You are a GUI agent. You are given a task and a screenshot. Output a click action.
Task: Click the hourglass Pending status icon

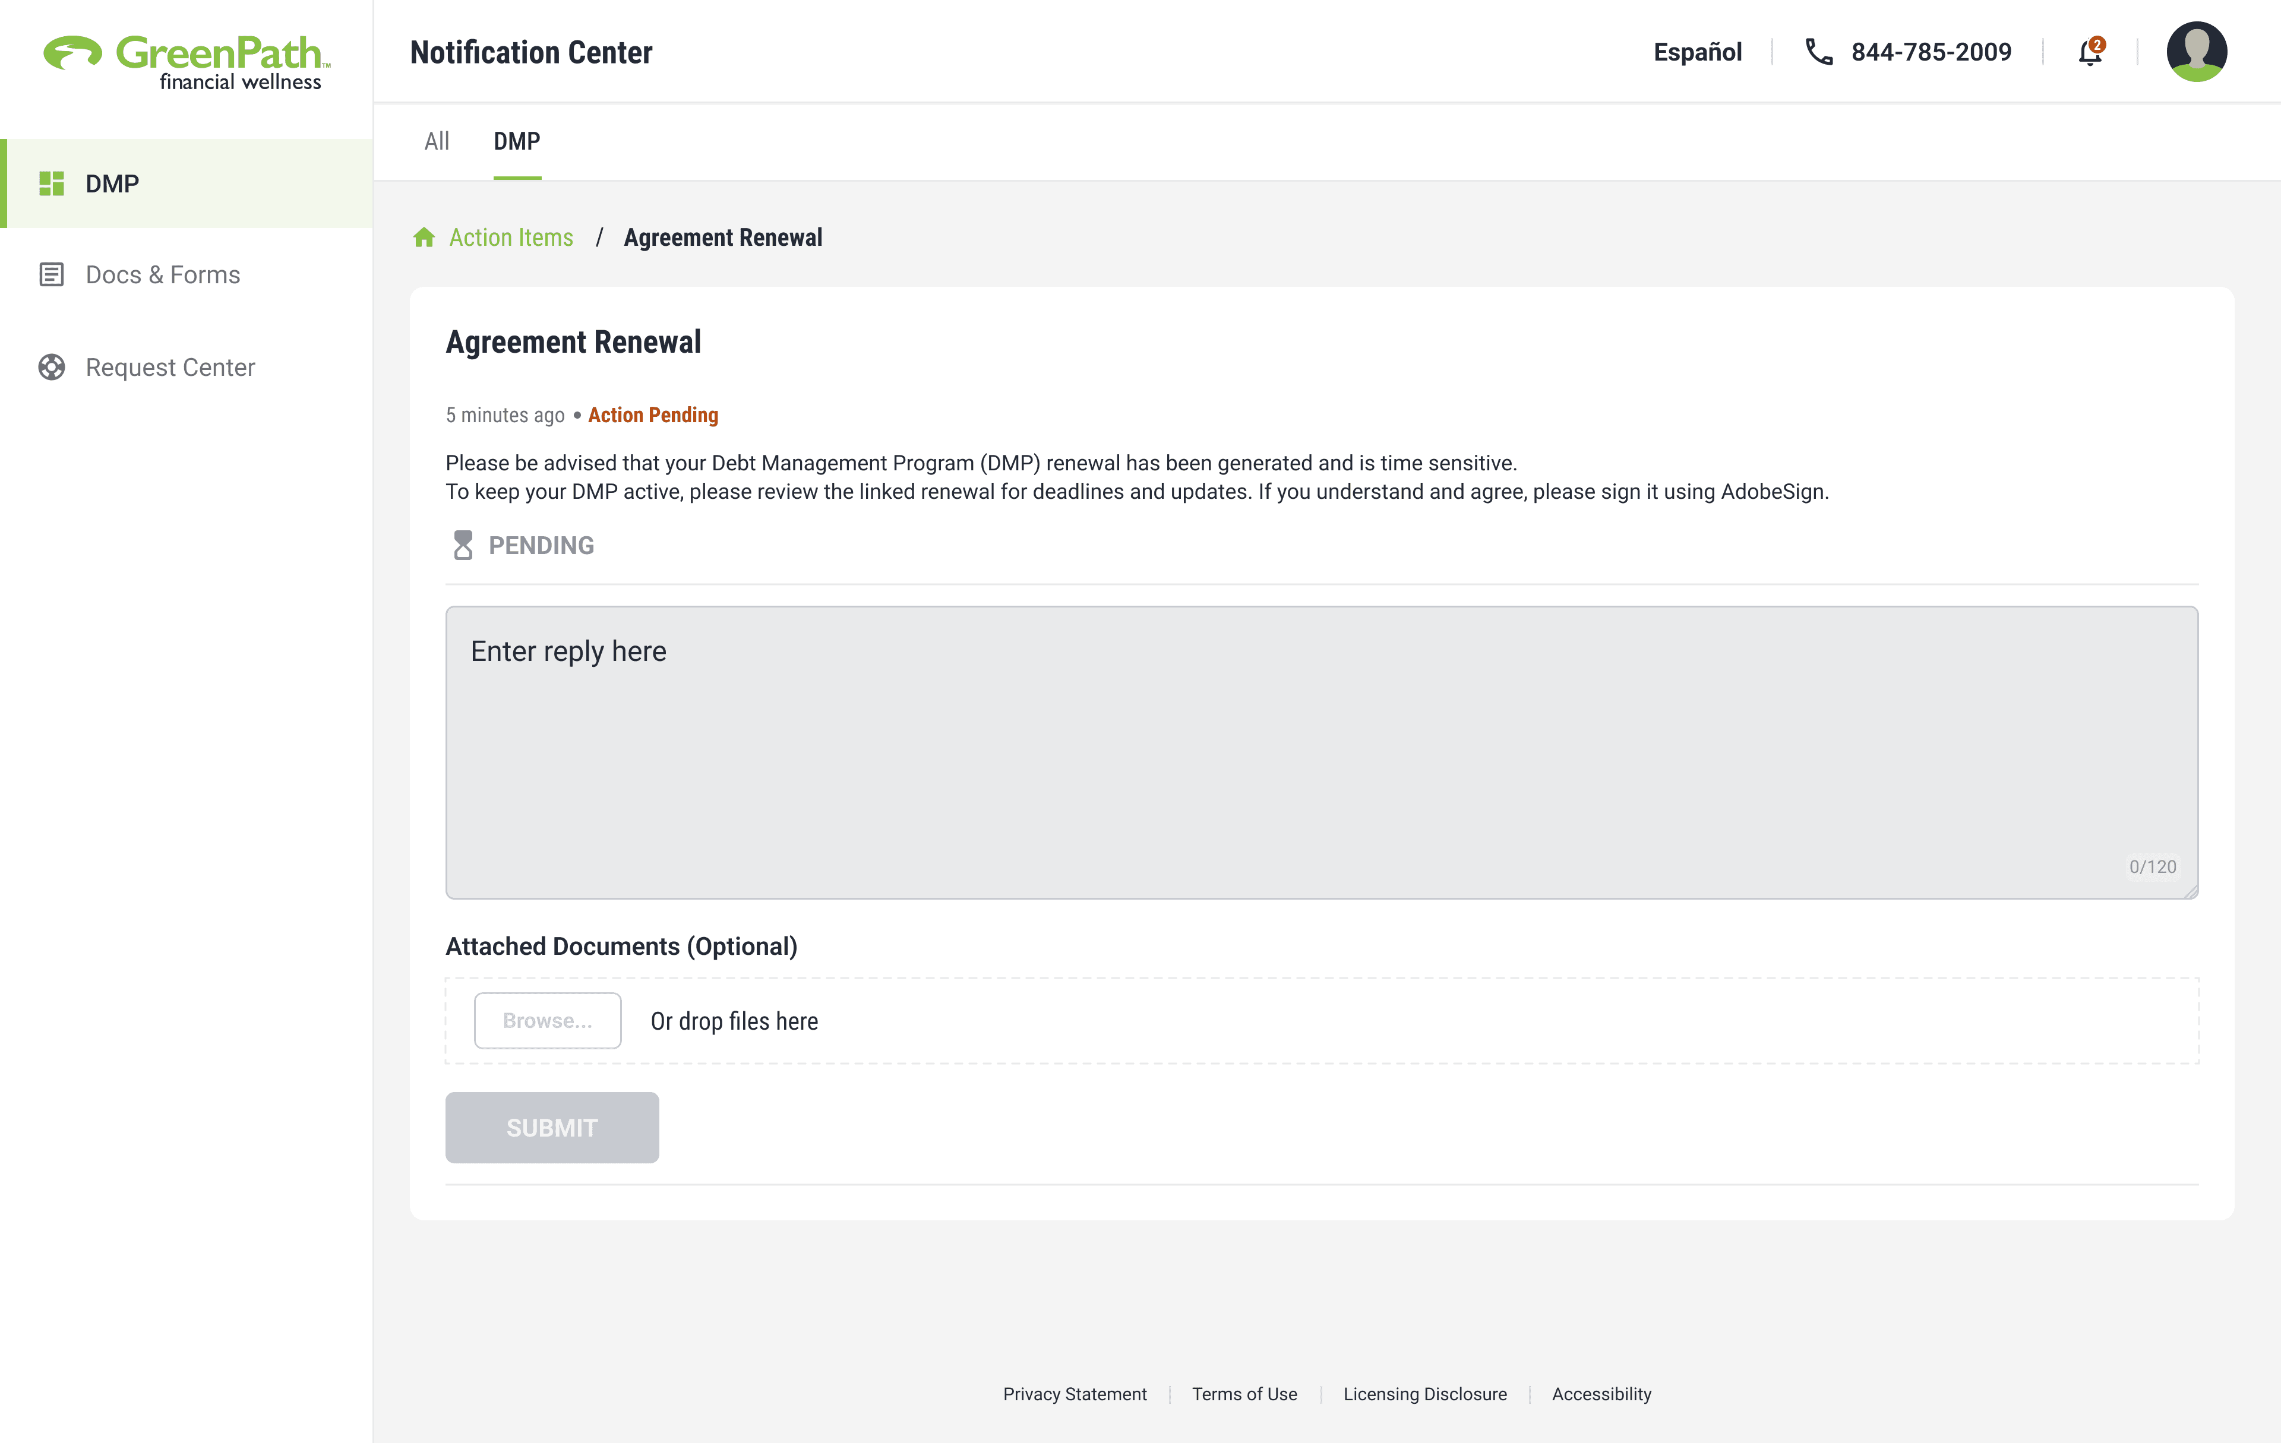click(462, 545)
